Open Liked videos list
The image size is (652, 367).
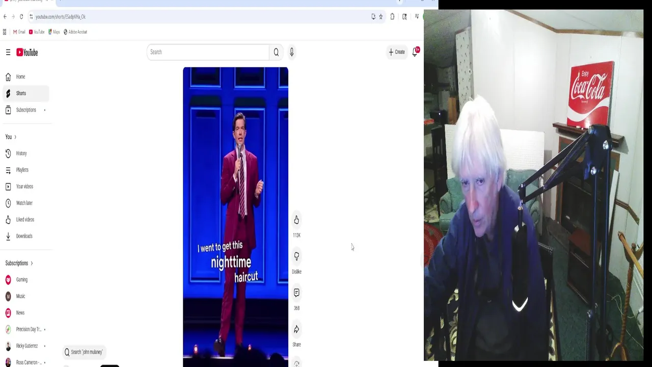click(x=26, y=220)
